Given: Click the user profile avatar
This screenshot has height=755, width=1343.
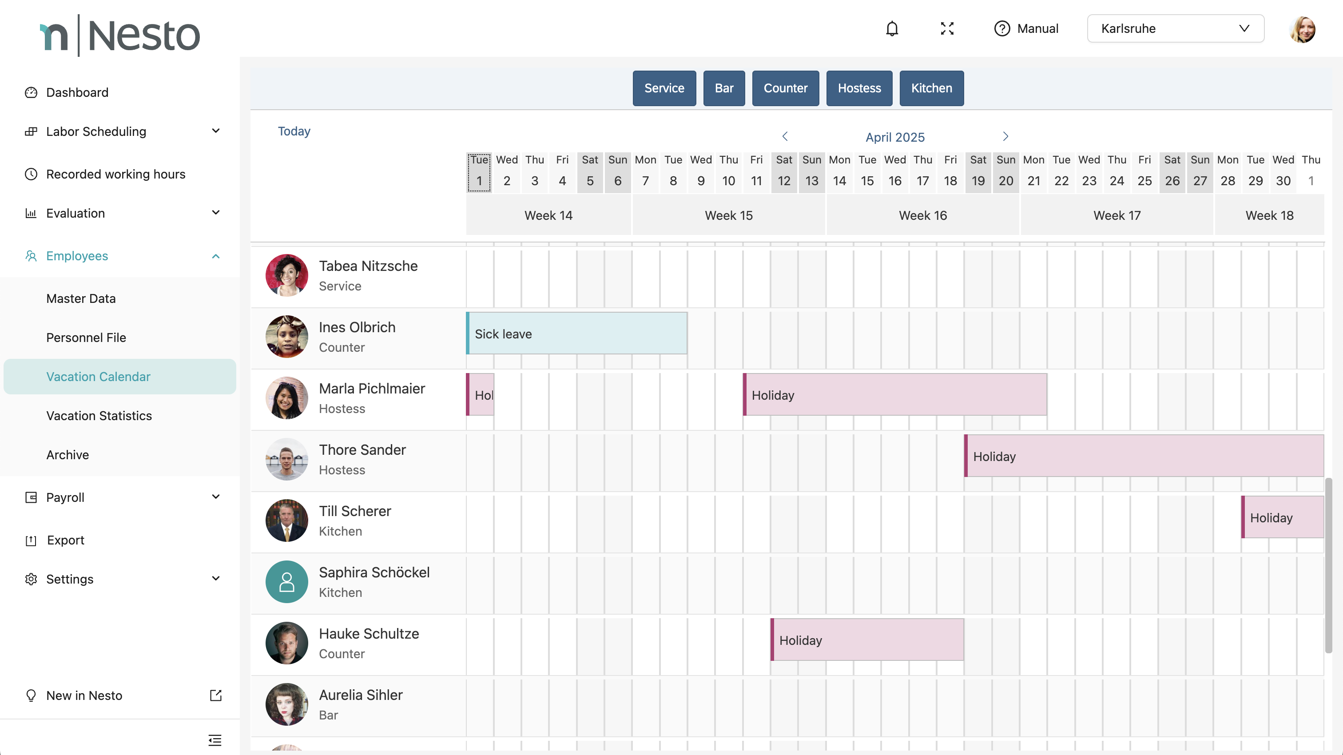Looking at the screenshot, I should click(x=1302, y=29).
